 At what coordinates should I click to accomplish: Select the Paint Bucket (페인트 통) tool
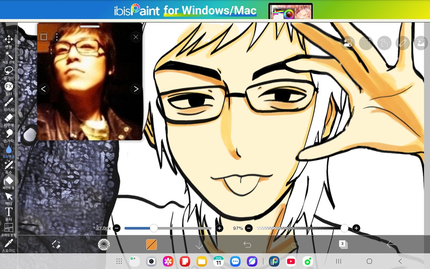[x=9, y=183]
